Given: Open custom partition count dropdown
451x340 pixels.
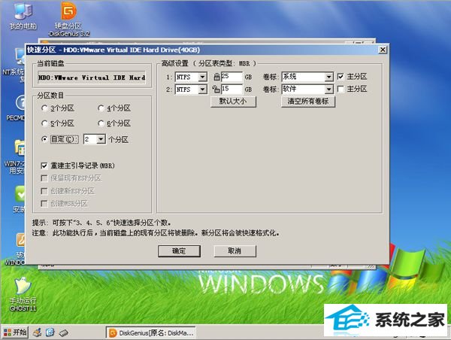Looking at the screenshot, I should click(101, 140).
